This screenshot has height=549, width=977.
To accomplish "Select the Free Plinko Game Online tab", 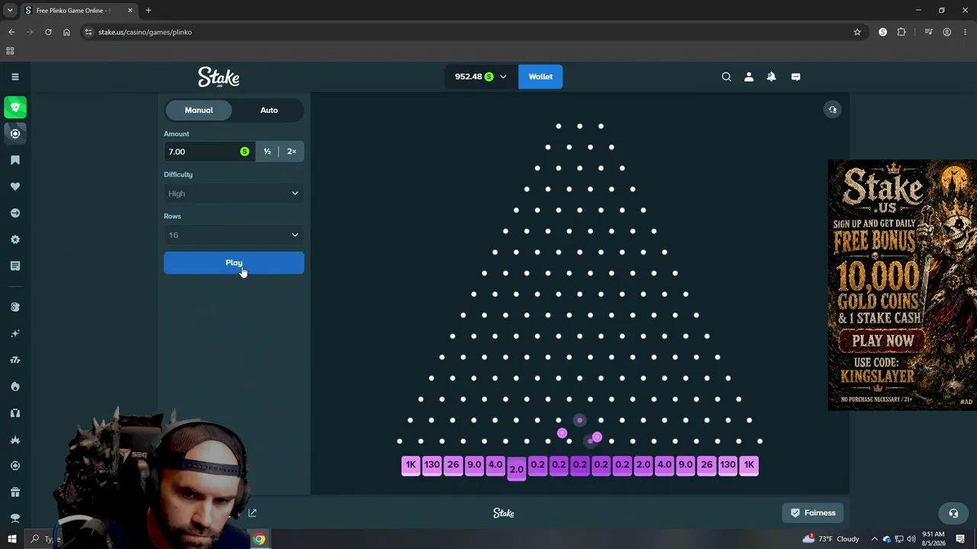I will click(78, 11).
